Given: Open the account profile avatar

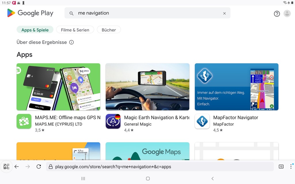Looking at the screenshot, I should tap(287, 14).
